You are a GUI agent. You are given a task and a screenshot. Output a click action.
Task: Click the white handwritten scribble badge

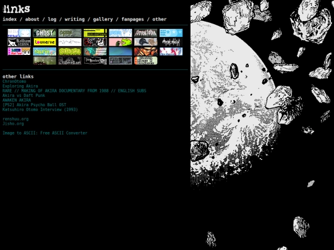[x=70, y=42]
